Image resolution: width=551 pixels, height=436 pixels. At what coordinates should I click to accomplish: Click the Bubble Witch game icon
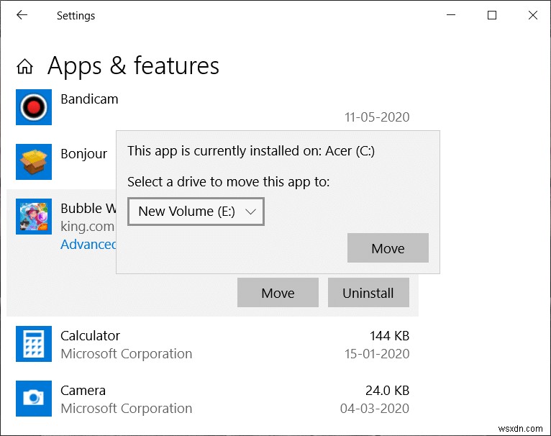click(34, 217)
